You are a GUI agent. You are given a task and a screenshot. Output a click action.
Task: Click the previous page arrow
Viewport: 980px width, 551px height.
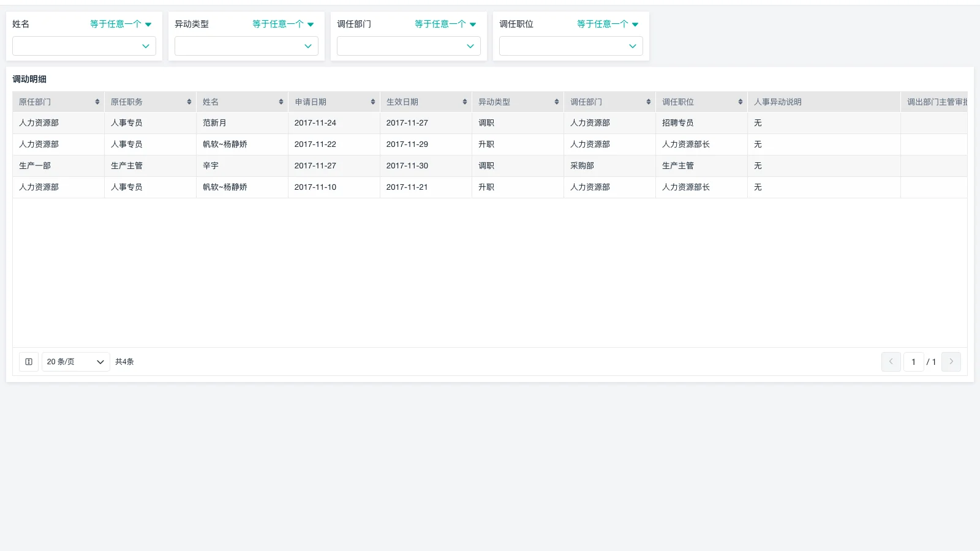point(891,362)
